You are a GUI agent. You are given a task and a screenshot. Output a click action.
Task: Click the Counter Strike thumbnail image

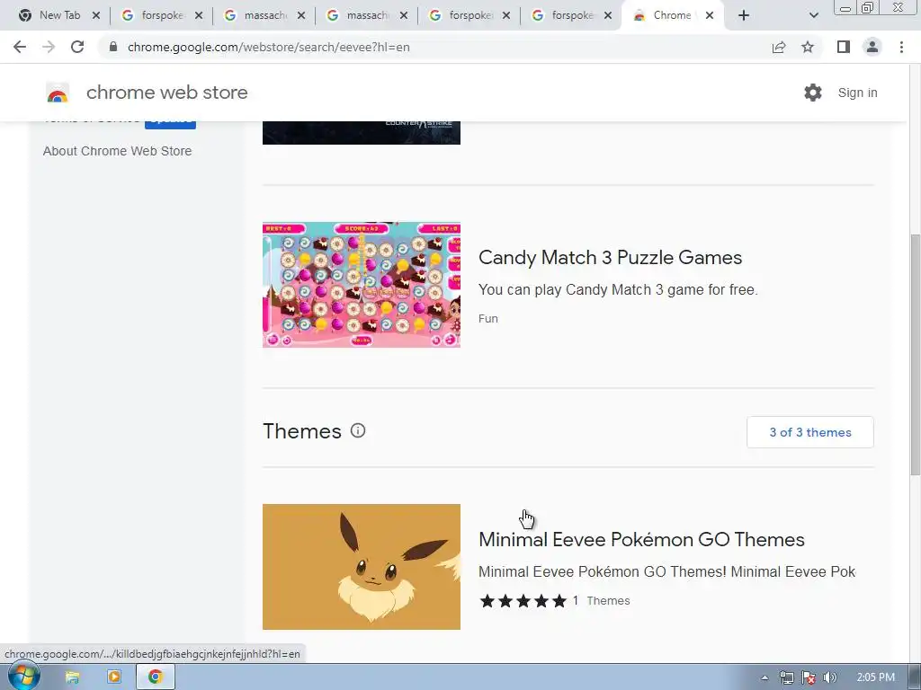tap(362, 133)
